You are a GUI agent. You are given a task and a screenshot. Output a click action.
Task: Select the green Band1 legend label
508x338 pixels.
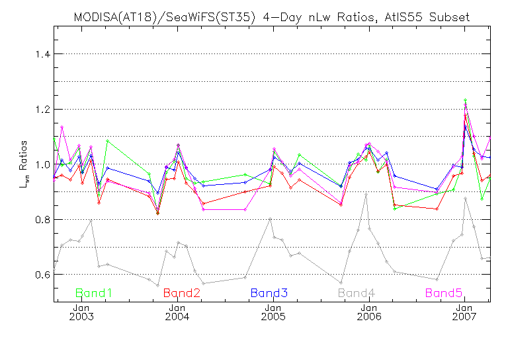94,293
